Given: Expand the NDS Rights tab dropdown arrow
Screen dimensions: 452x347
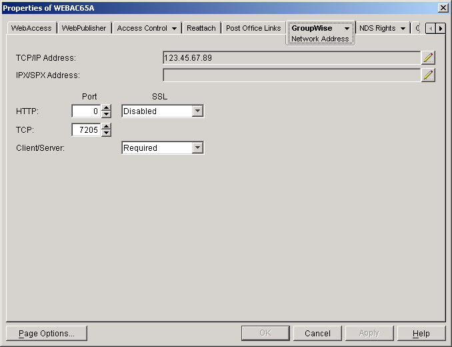Looking at the screenshot, I should (x=403, y=29).
